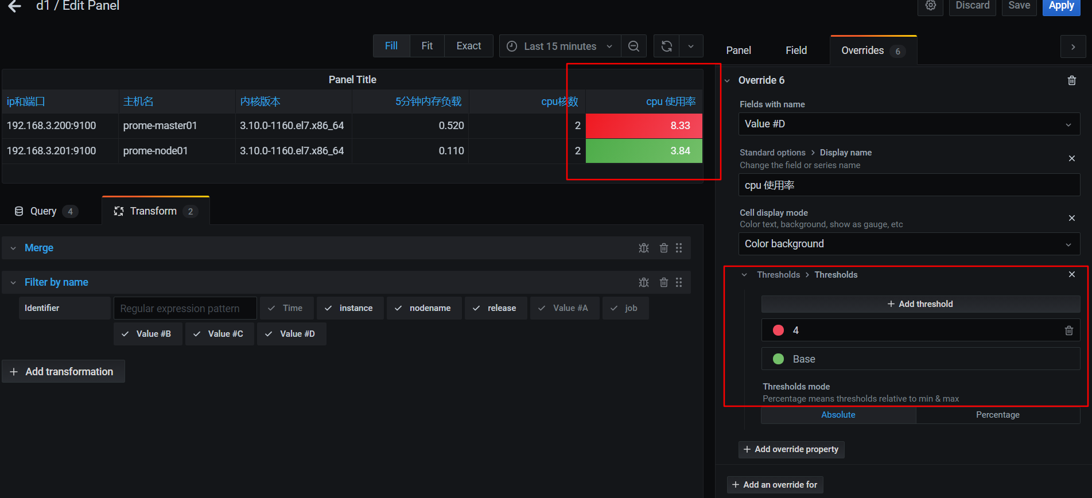Image resolution: width=1092 pixels, height=498 pixels.
Task: Refresh the dashboard with the refresh icon
Action: pyautogui.click(x=666, y=46)
